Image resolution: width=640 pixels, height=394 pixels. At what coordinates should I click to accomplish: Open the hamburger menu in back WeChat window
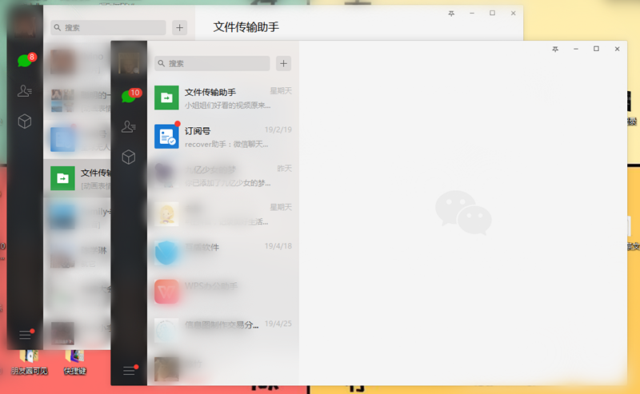[x=25, y=335]
